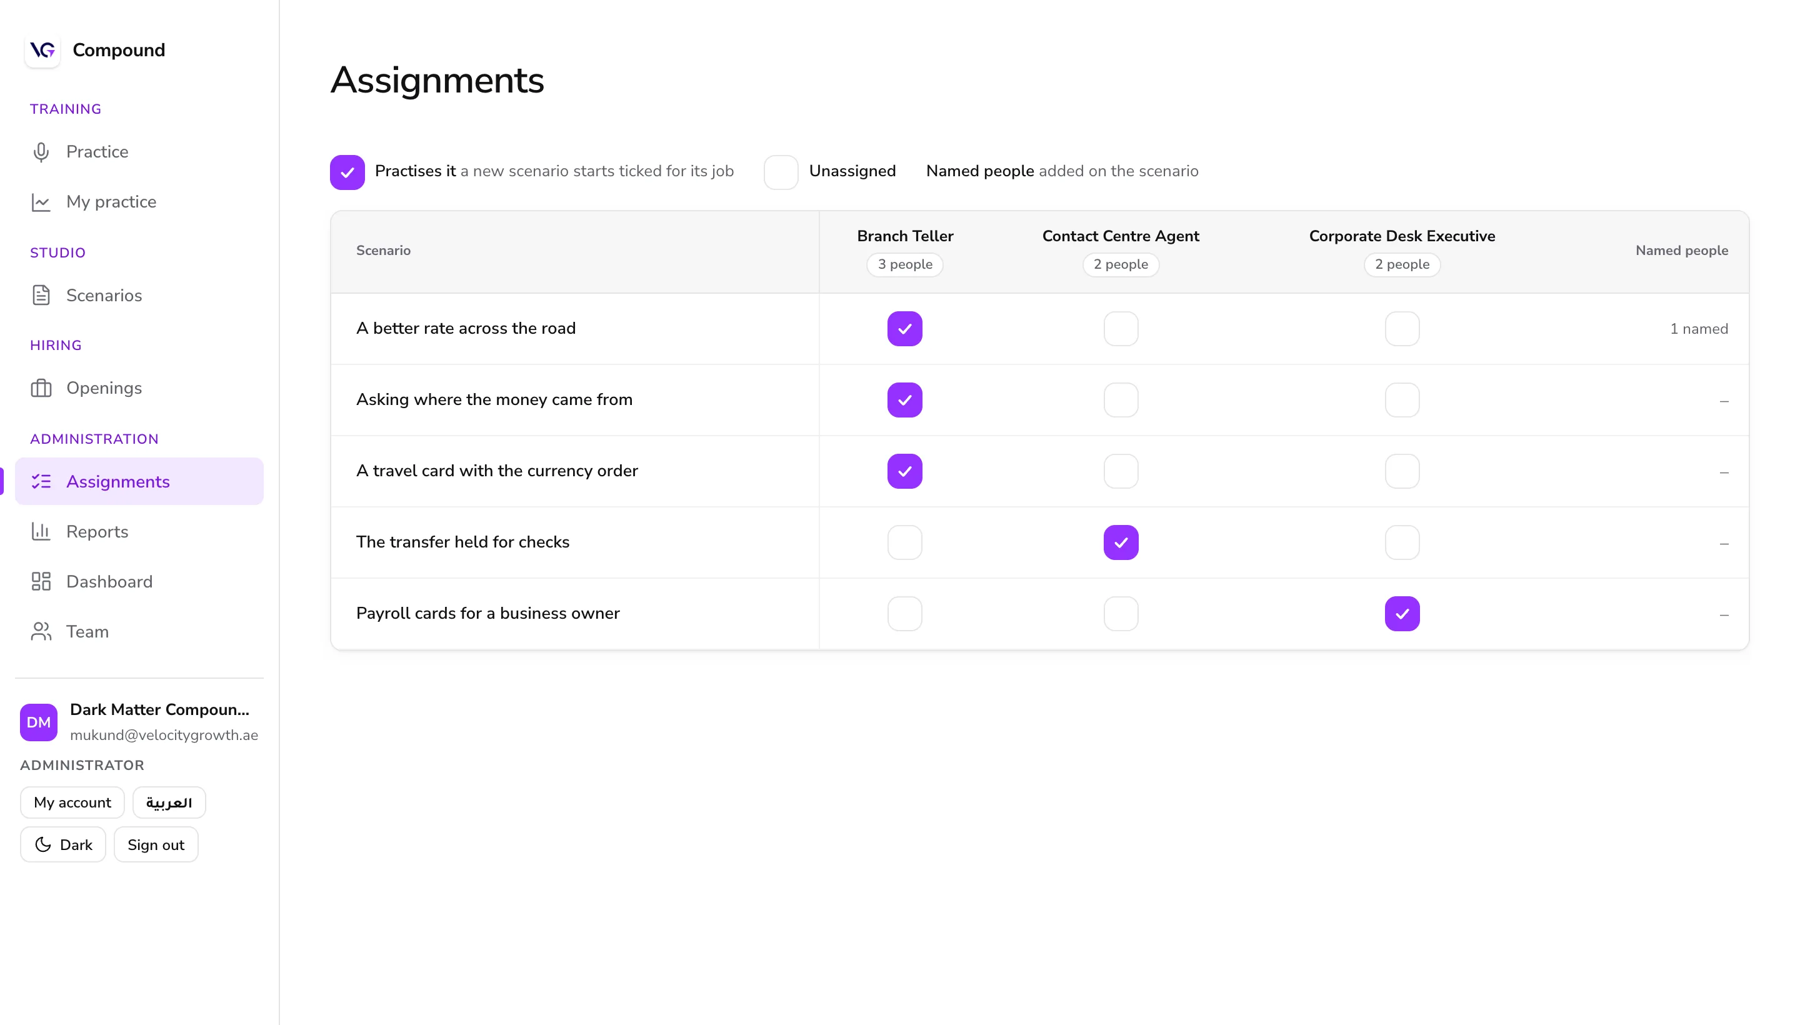1800x1025 pixels.
Task: Click the Reports bar chart icon
Action: click(x=41, y=531)
